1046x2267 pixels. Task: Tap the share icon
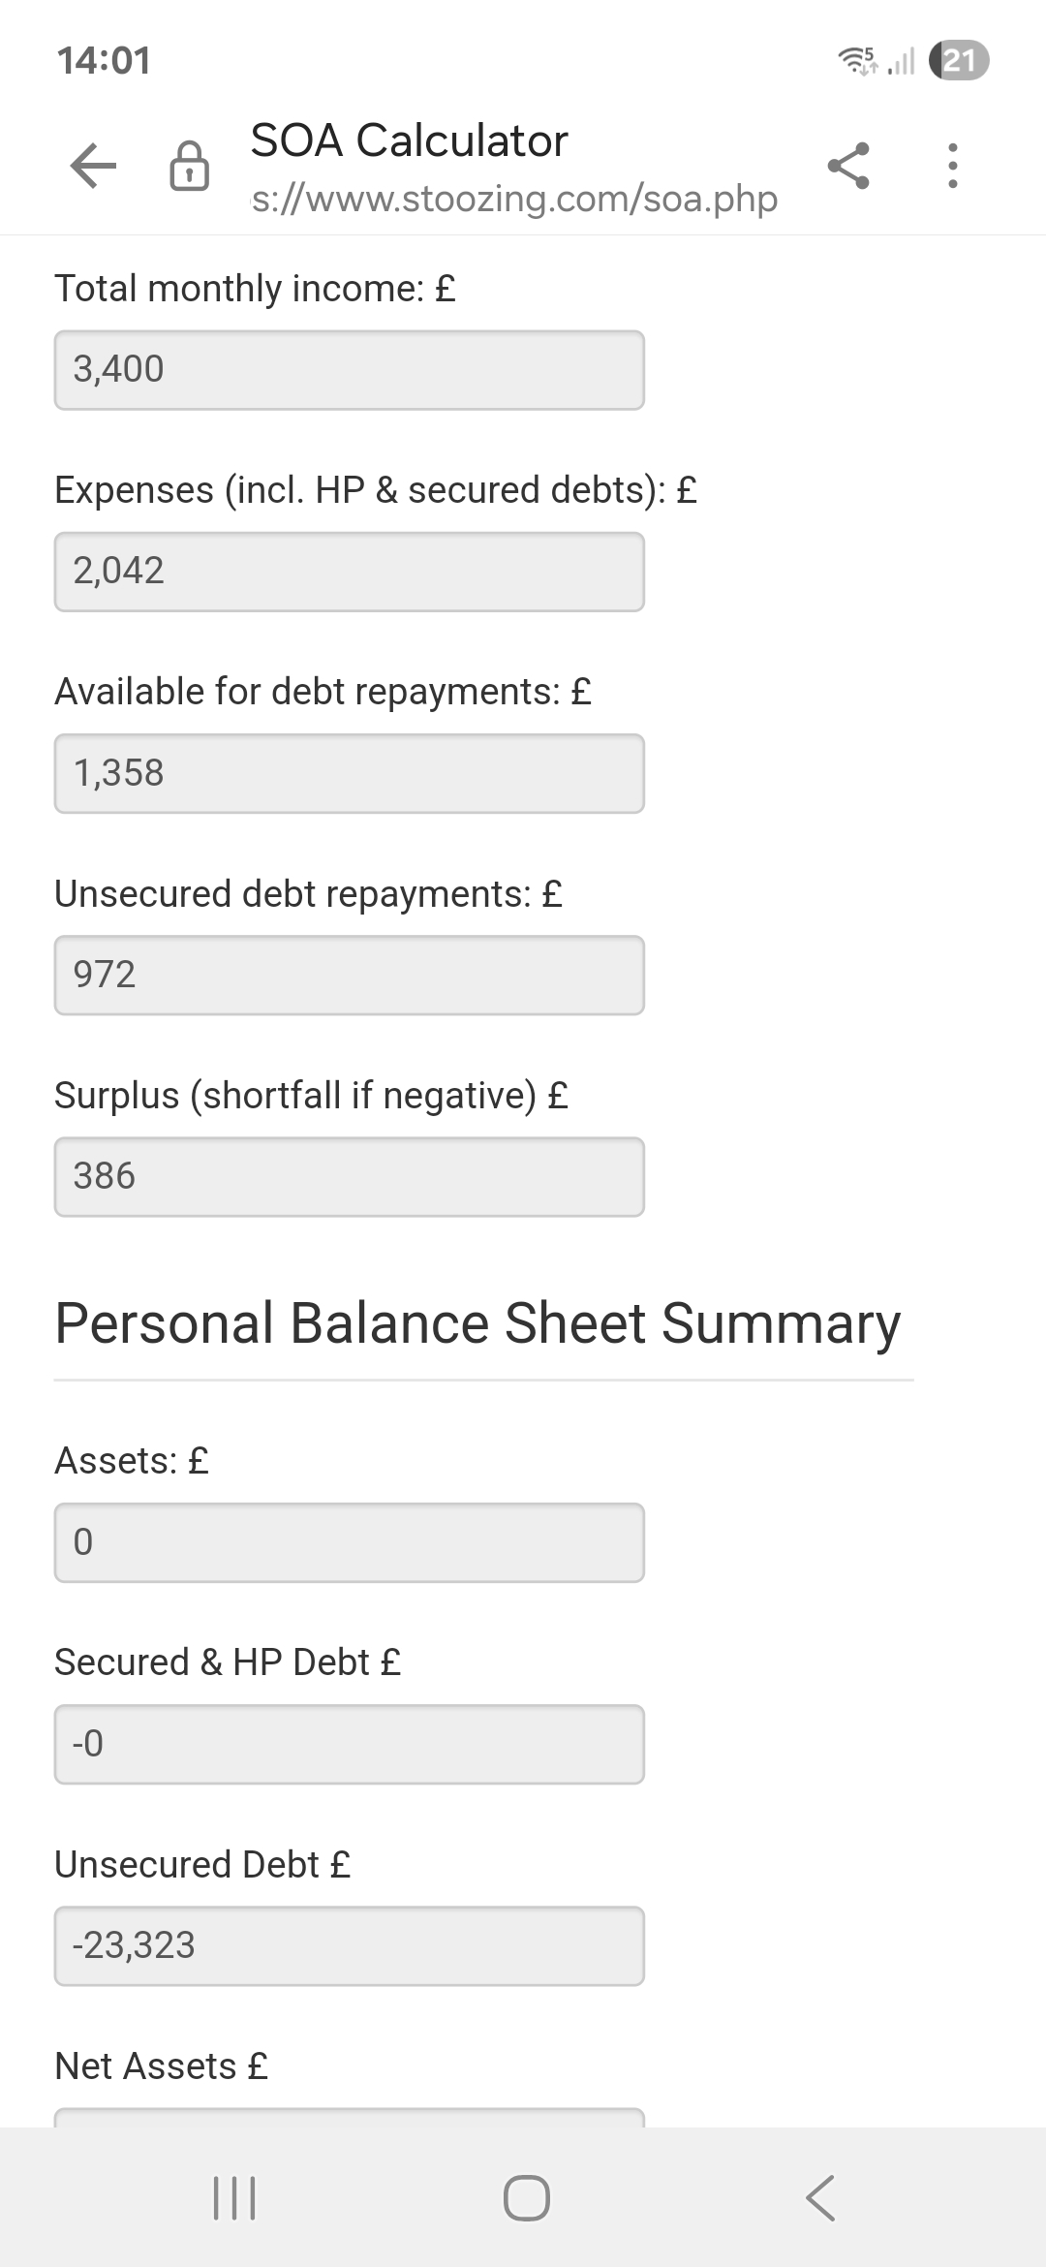[848, 166]
